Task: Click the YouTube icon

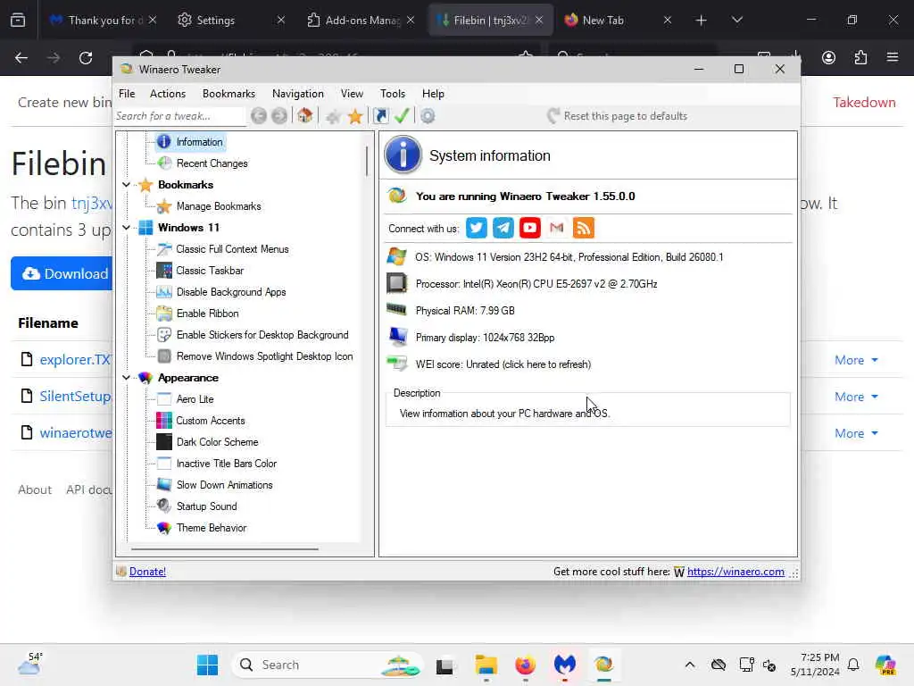Action: [530, 228]
